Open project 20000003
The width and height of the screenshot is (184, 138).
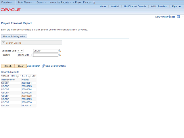pos(26,86)
